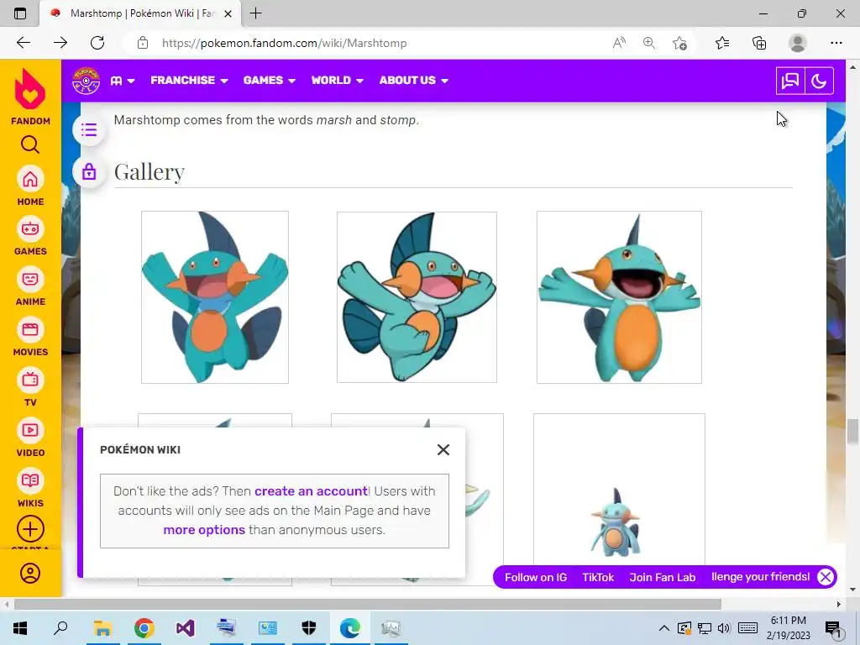Screen dimensions: 860x645
Task: Open Fandom sidebar search
Action: coord(30,144)
